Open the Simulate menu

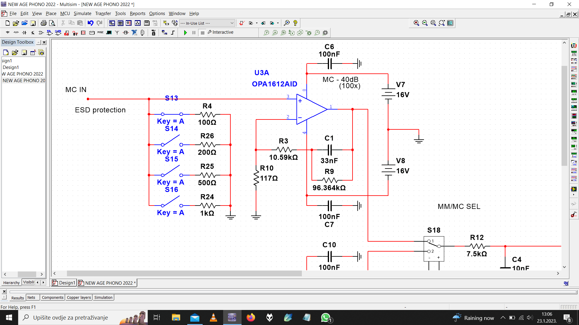[x=82, y=14]
